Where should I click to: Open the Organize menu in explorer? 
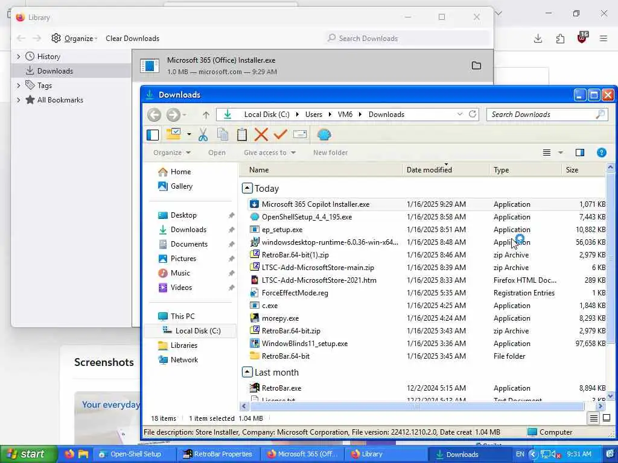[172, 153]
